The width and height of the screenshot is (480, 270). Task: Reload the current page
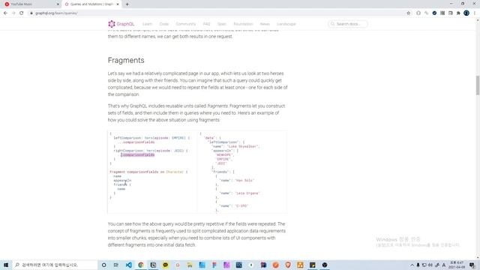pos(22,13)
